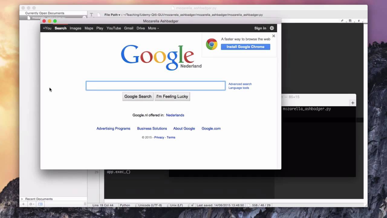Click the add plus icon in the editor sidebar footer

tap(23, 204)
